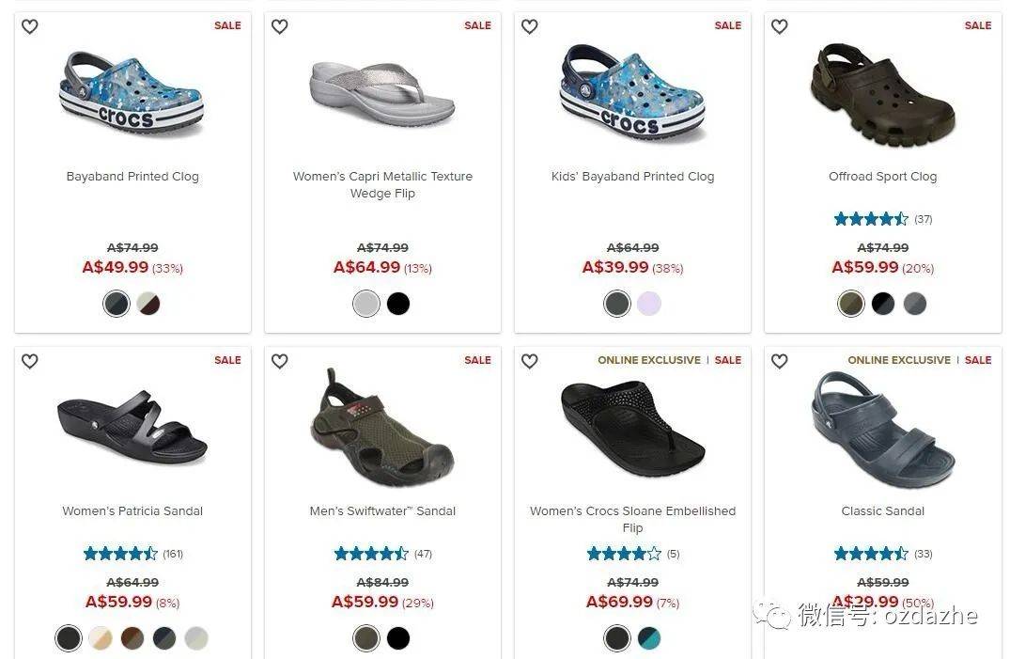The height and width of the screenshot is (659, 1010).
Task: View Men's Swiftwater Sandal product image
Action: [x=382, y=428]
